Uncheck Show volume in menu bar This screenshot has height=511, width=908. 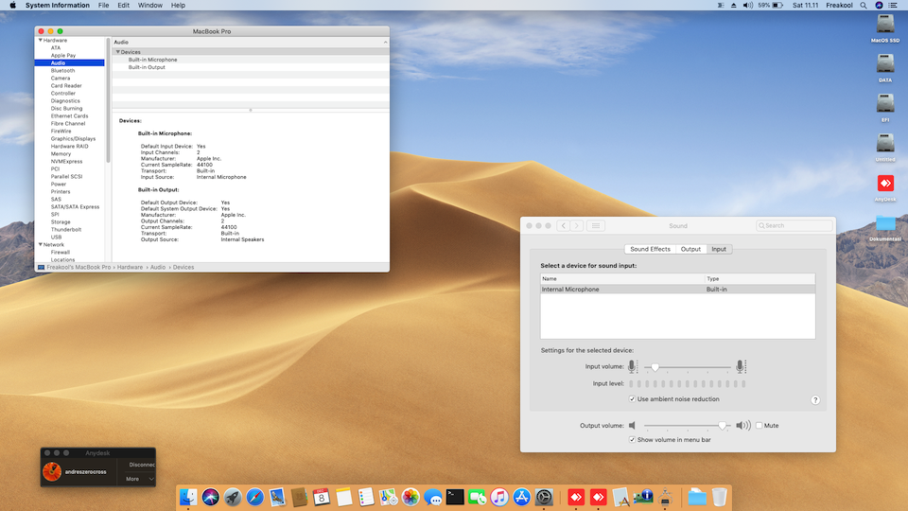coord(633,440)
